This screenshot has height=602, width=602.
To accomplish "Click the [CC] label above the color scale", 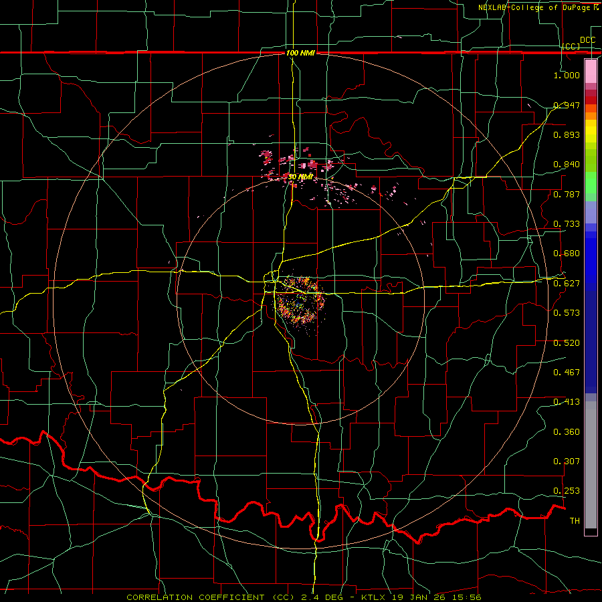I will pyautogui.click(x=571, y=46).
